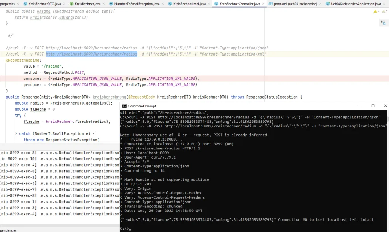The height and width of the screenshot is (232, 389).
Task: Open the KreisRechner.java tab
Action: 87,4
